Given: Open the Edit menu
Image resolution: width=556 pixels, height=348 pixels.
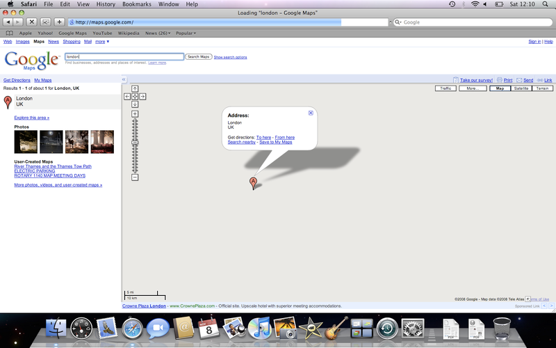Looking at the screenshot, I should pos(65,4).
